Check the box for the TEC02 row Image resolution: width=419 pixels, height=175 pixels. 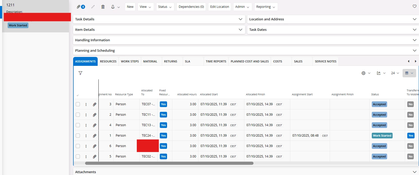pyautogui.click(x=78, y=156)
